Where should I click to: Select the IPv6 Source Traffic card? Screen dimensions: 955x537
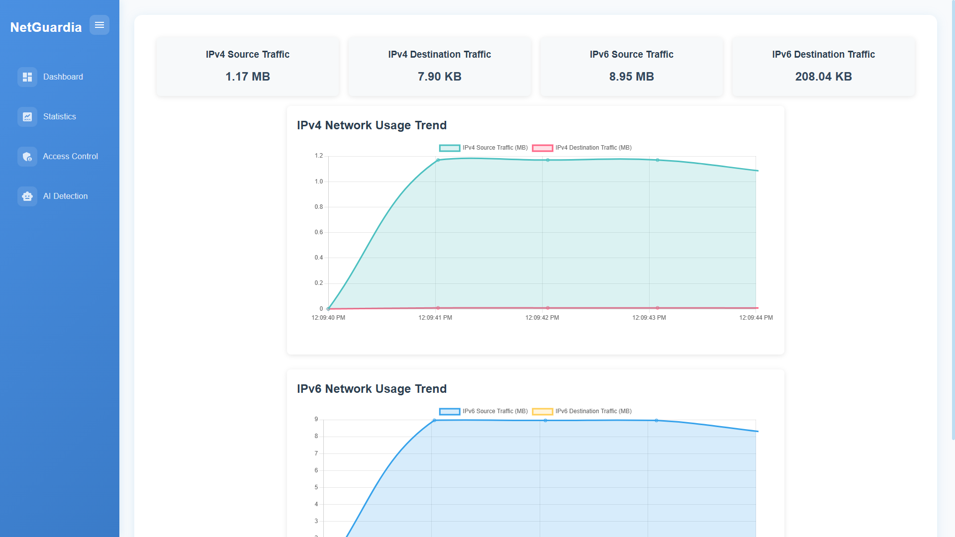point(632,66)
